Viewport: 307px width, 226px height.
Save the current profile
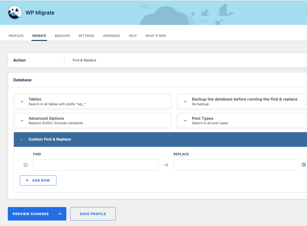coord(93,214)
